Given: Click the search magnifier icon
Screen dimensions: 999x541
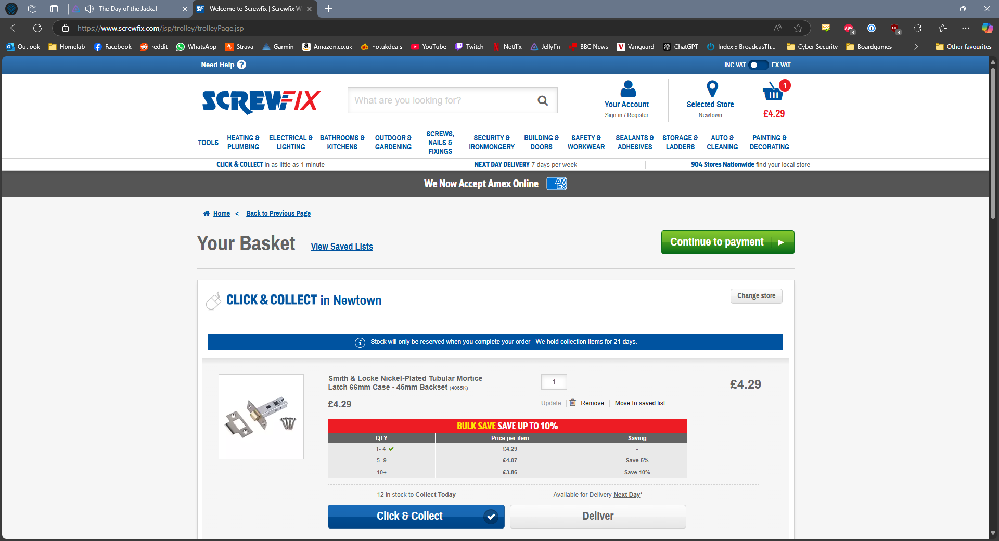Looking at the screenshot, I should [x=543, y=100].
